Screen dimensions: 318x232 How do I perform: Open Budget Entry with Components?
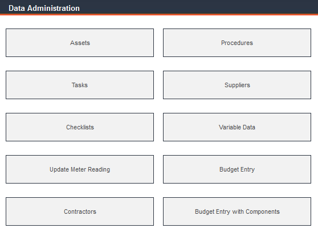(237, 211)
